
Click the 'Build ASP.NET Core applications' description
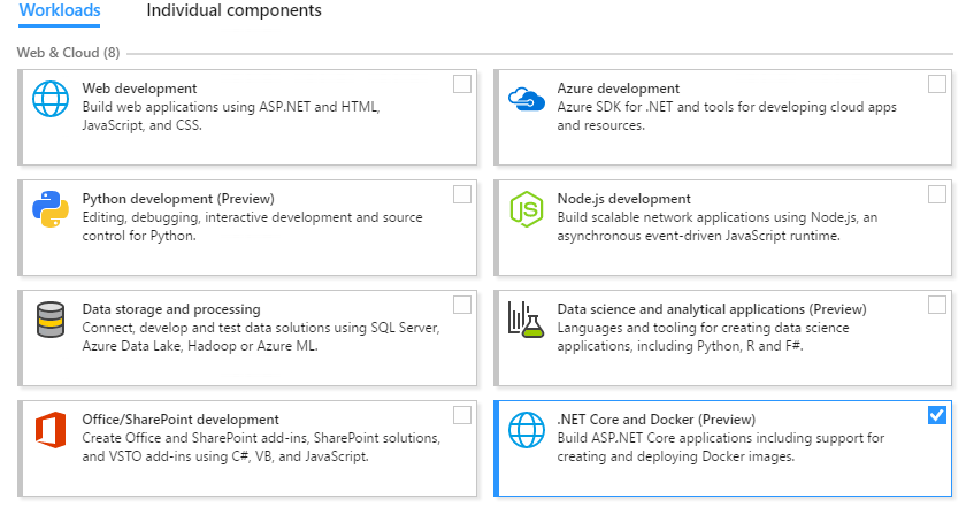click(721, 447)
